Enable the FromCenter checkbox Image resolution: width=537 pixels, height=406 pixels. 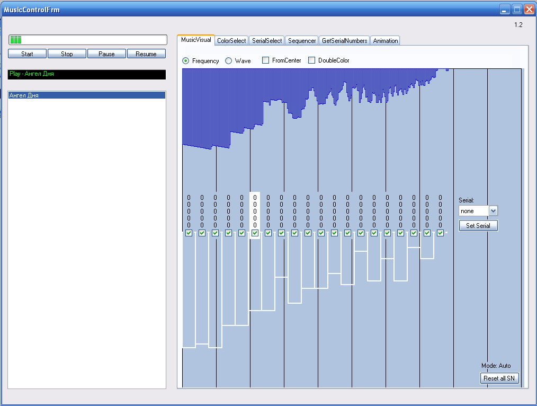[266, 60]
